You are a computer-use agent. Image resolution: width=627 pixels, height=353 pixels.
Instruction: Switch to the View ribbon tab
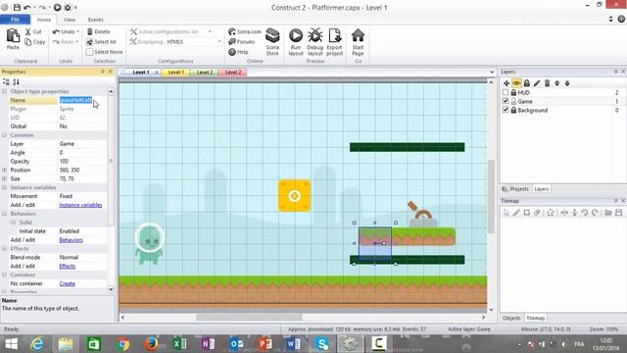70,20
